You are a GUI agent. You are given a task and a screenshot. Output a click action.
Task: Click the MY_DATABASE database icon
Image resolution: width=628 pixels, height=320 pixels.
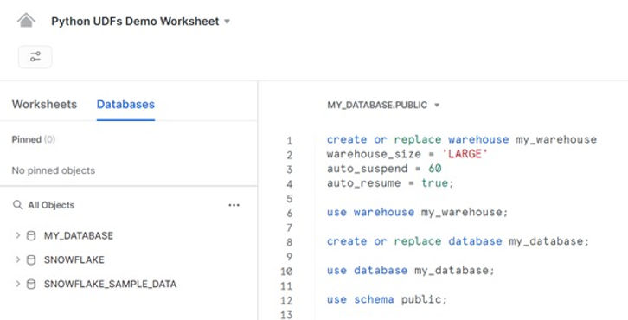click(x=31, y=235)
